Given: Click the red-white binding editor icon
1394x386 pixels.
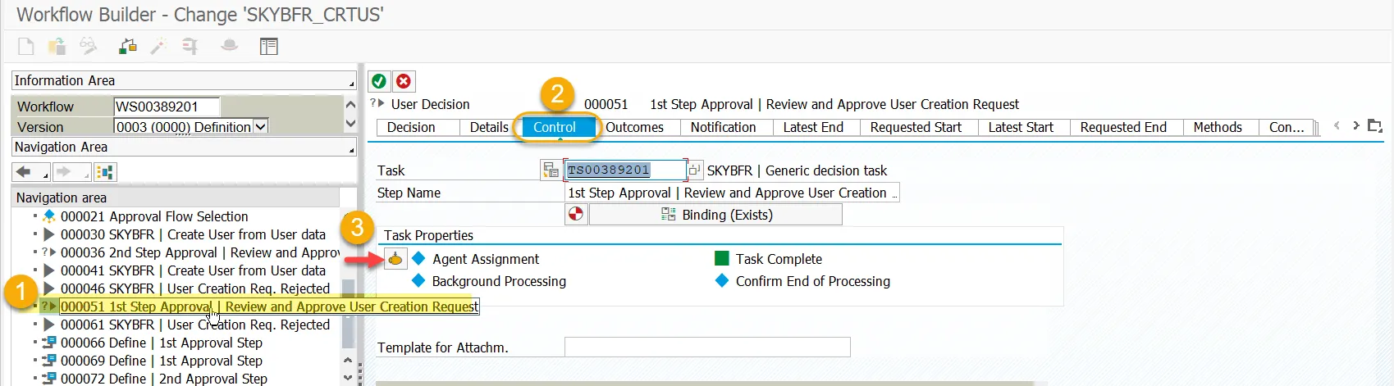Looking at the screenshot, I should (x=576, y=215).
